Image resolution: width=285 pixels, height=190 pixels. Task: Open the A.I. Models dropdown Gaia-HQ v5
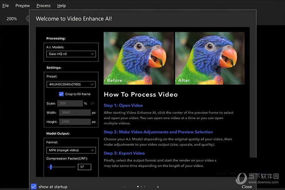click(71, 54)
